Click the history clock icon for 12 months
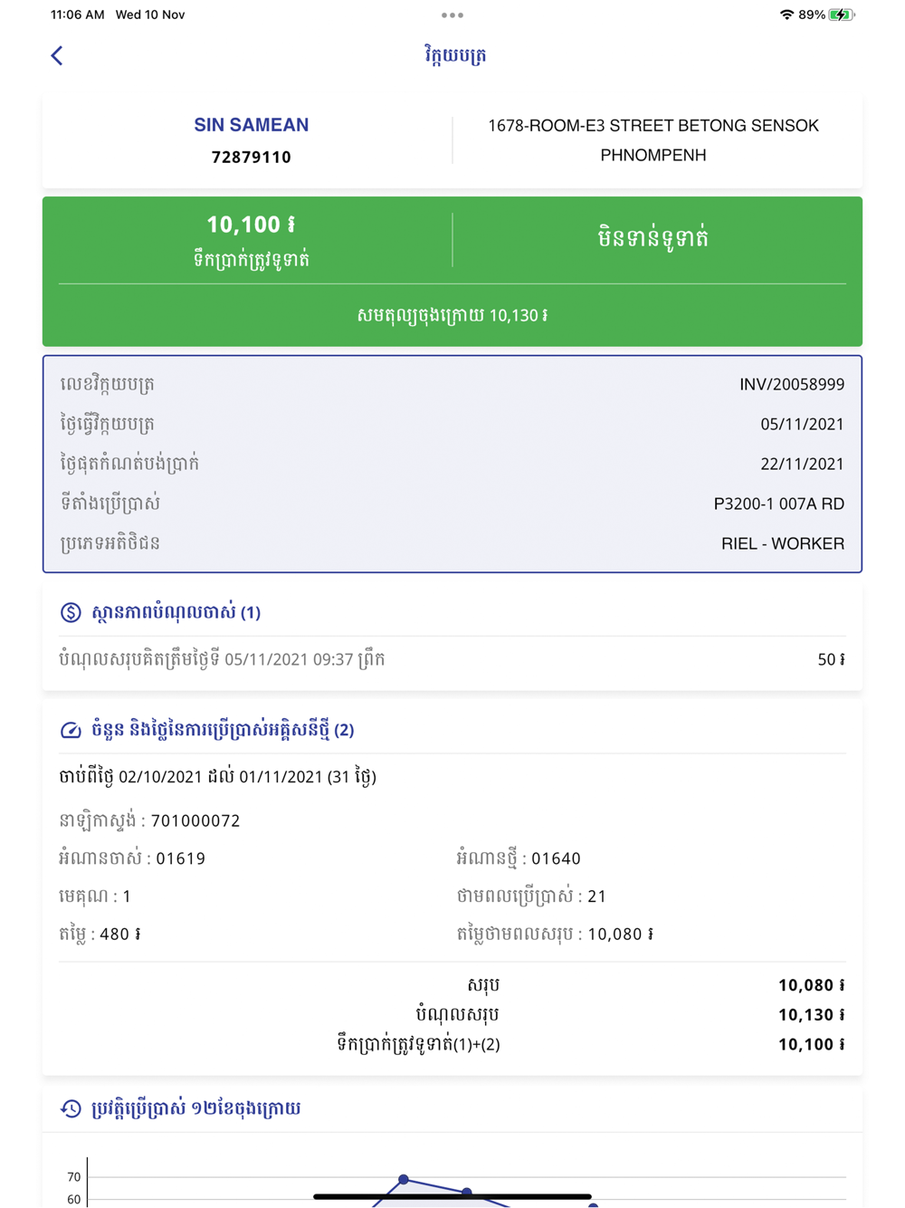Viewport: 905px width, 1208px height. (x=71, y=1108)
